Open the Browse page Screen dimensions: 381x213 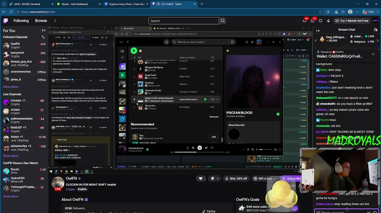click(41, 21)
